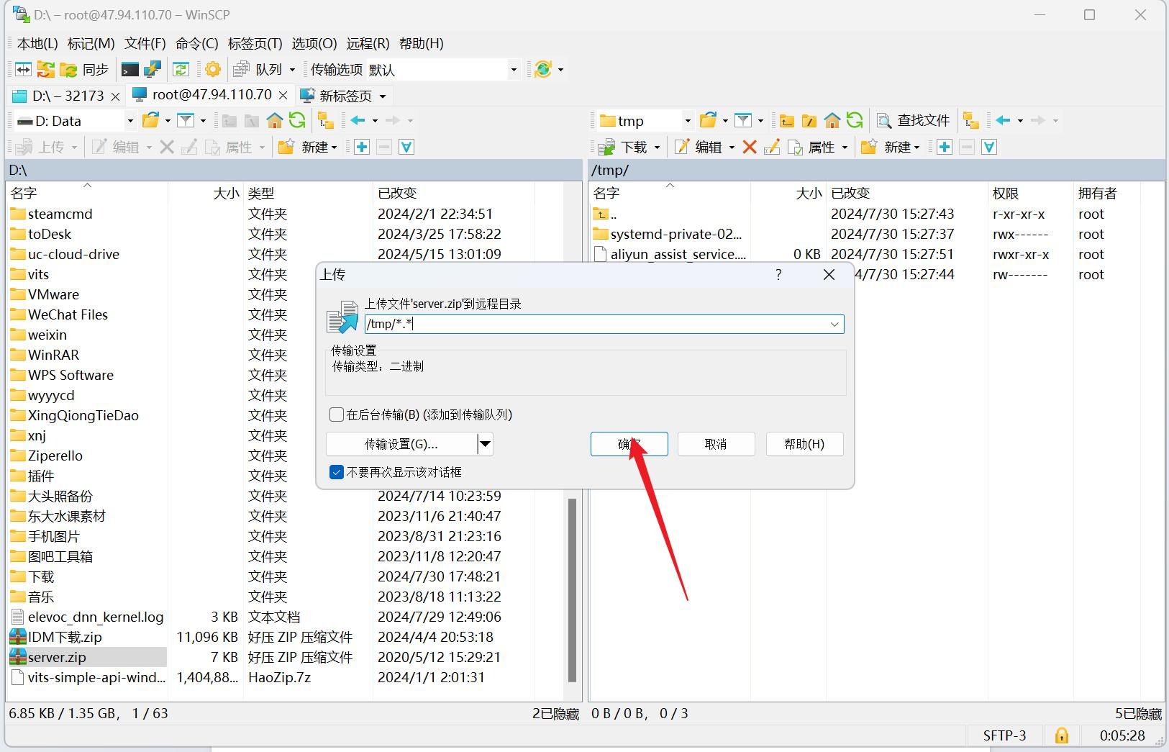This screenshot has height=752, width=1169.
Task: Click the local panel vertical scrollbar
Action: (x=573, y=590)
